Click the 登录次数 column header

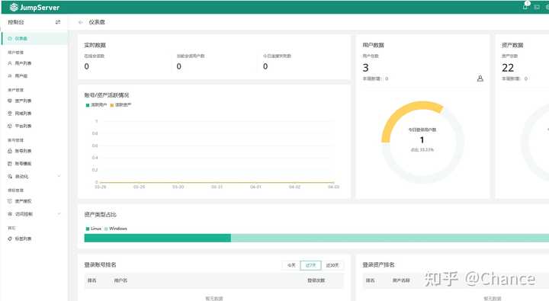(316, 280)
